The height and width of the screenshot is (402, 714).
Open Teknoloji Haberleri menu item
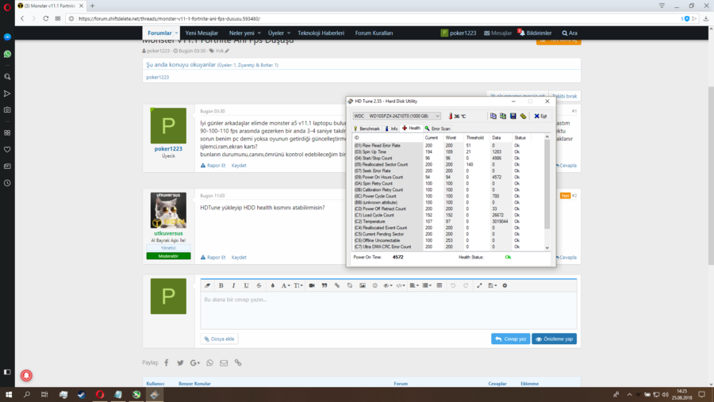coord(321,33)
